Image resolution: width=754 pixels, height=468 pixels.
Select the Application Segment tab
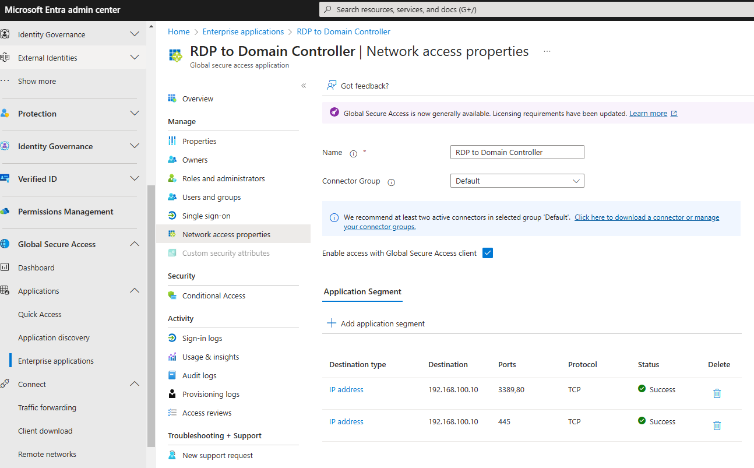pyautogui.click(x=362, y=291)
